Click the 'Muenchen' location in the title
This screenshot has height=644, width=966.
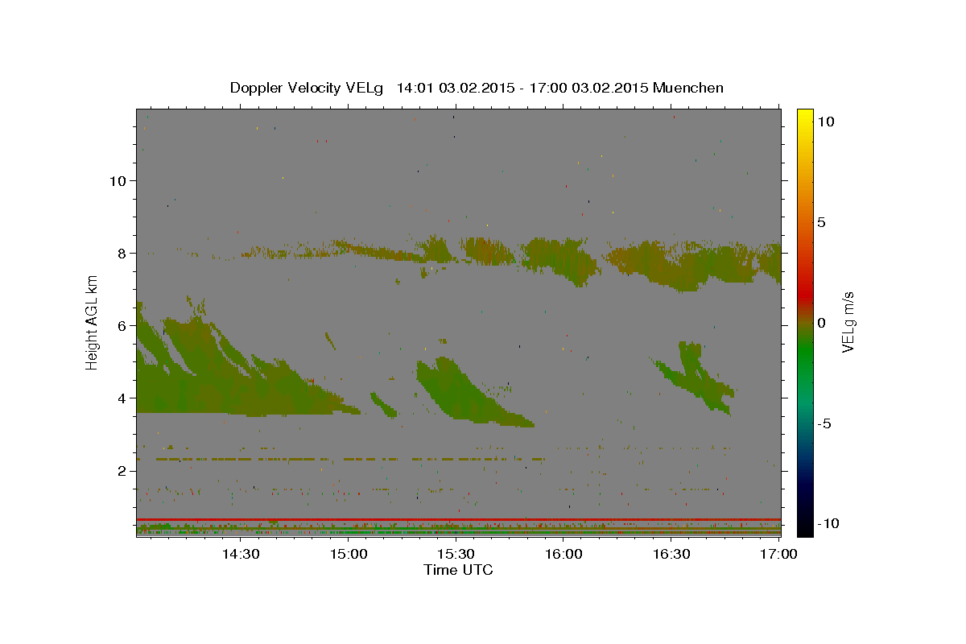coord(689,88)
